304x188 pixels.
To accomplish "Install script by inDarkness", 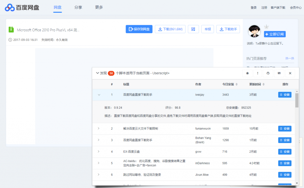I will coord(285,163).
